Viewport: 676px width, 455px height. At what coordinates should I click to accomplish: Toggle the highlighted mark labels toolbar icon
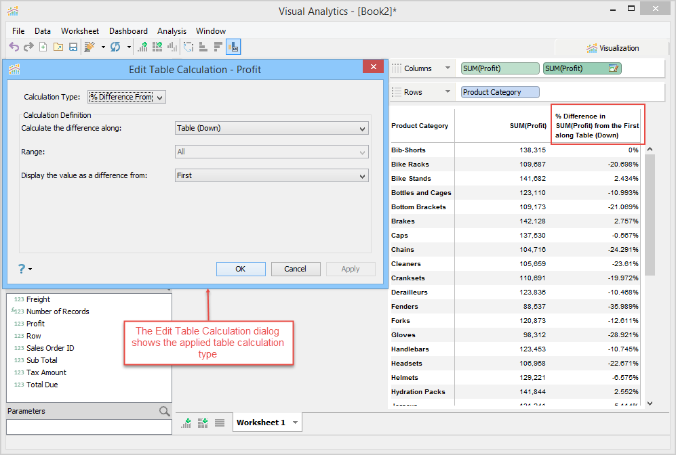tap(233, 47)
